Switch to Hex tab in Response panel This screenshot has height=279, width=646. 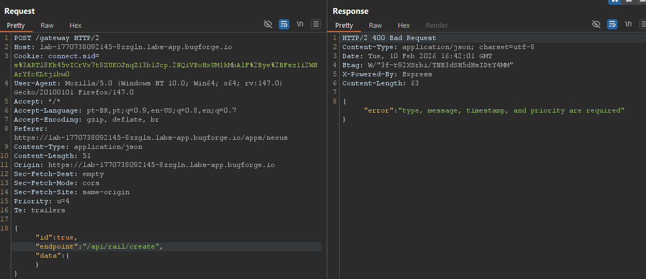pyautogui.click(x=404, y=25)
